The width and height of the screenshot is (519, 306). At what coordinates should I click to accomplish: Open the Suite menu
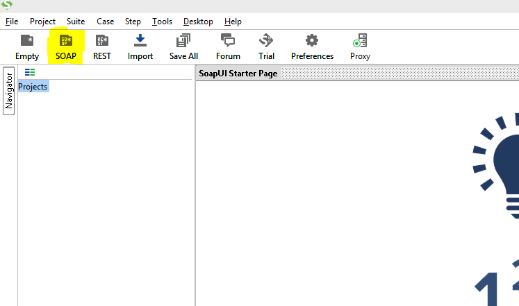[x=76, y=22]
